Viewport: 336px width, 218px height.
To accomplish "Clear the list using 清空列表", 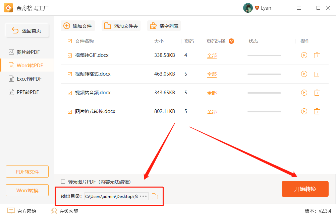I will pos(164,26).
